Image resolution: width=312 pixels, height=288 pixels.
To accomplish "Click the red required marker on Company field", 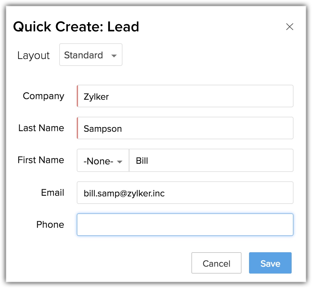I will (77, 96).
